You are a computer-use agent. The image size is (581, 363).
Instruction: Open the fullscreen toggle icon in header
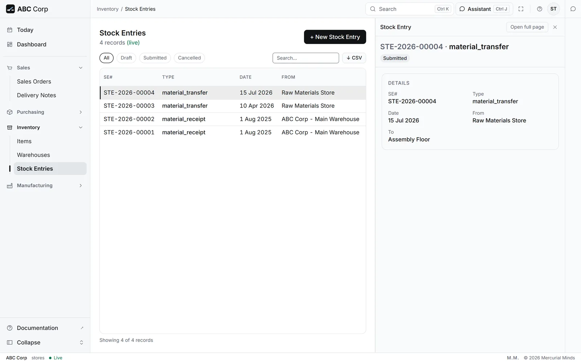coord(521,9)
